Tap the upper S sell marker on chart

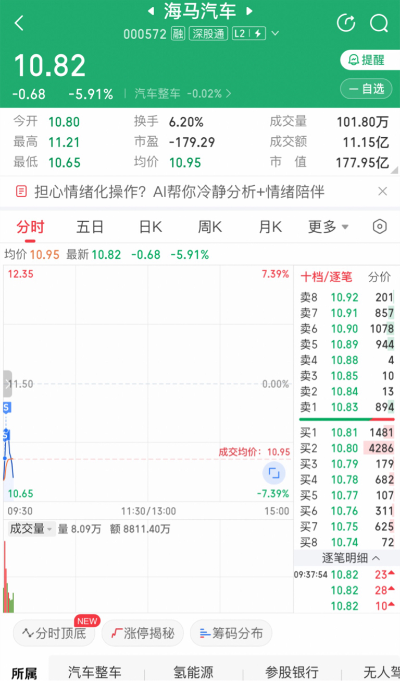coord(6,408)
